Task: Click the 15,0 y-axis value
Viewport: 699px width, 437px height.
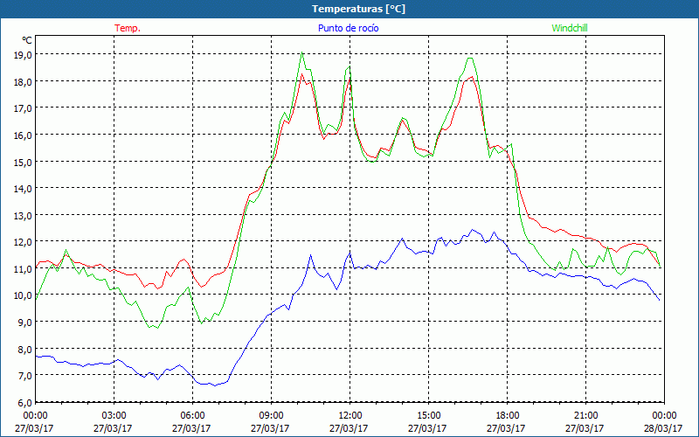Action: 24,162
